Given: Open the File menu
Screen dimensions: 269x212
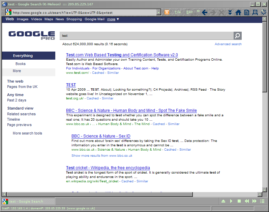Looking at the screenshot, I should point(178,12).
